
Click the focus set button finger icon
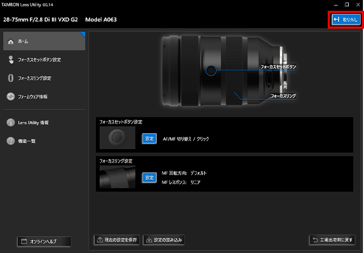11,59
